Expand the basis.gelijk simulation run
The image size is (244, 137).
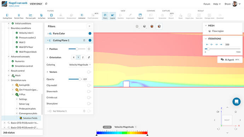tap(13, 85)
